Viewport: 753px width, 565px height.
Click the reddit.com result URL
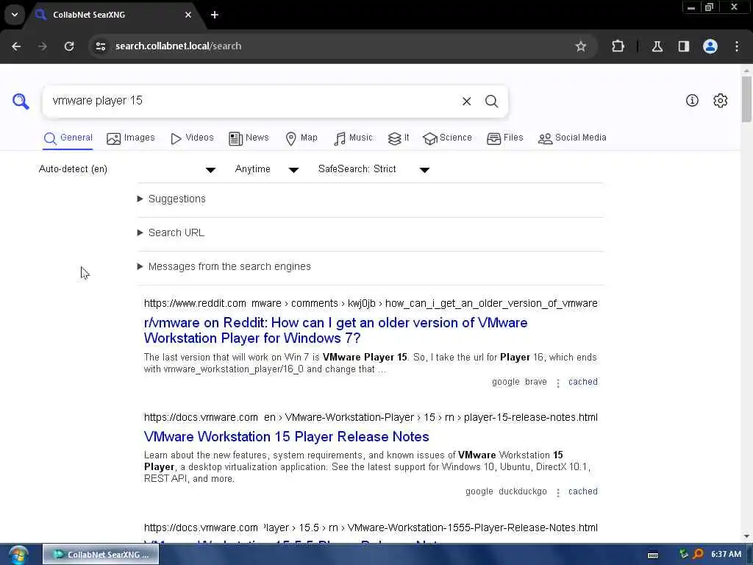click(371, 303)
